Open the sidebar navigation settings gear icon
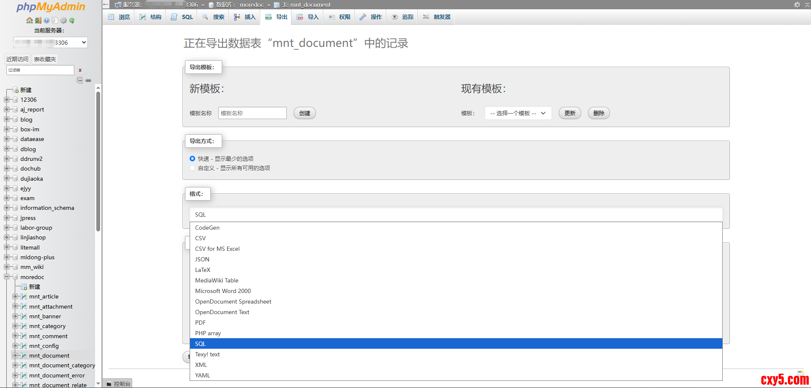This screenshot has width=811, height=388. [63, 20]
